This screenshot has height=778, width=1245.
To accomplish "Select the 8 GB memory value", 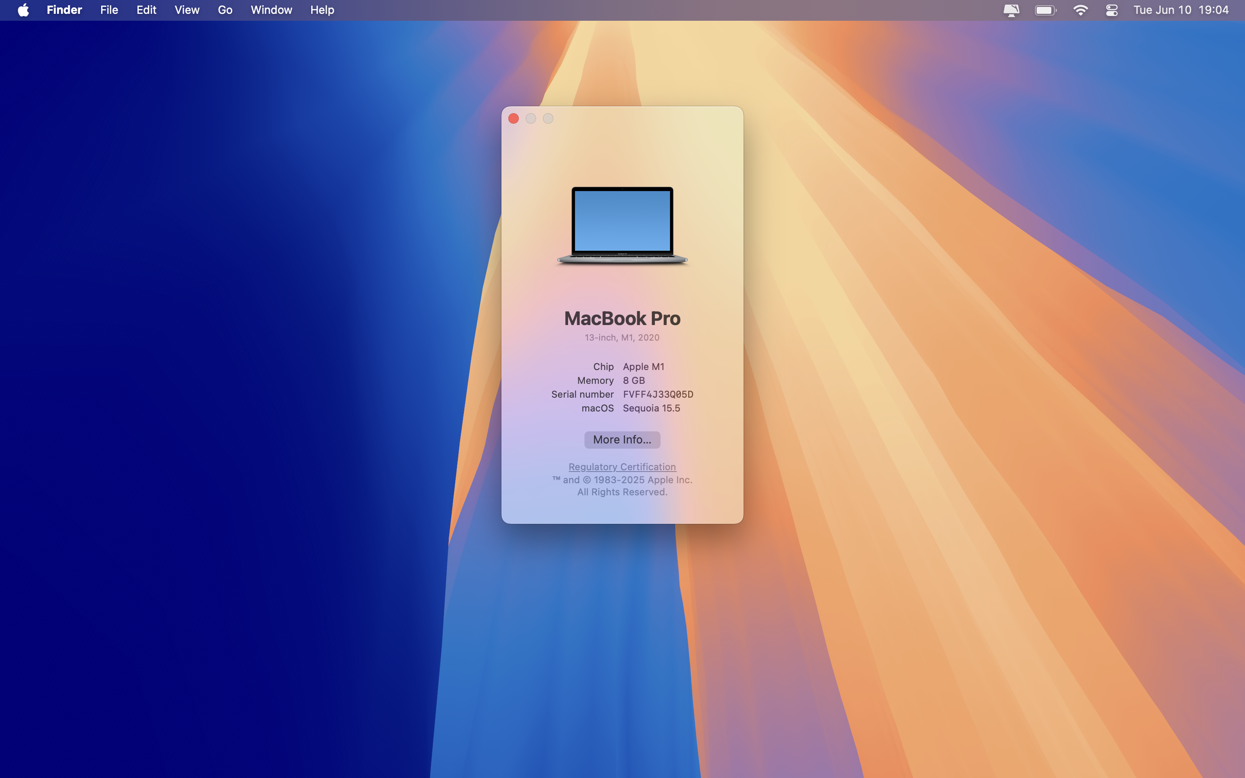I will click(634, 380).
